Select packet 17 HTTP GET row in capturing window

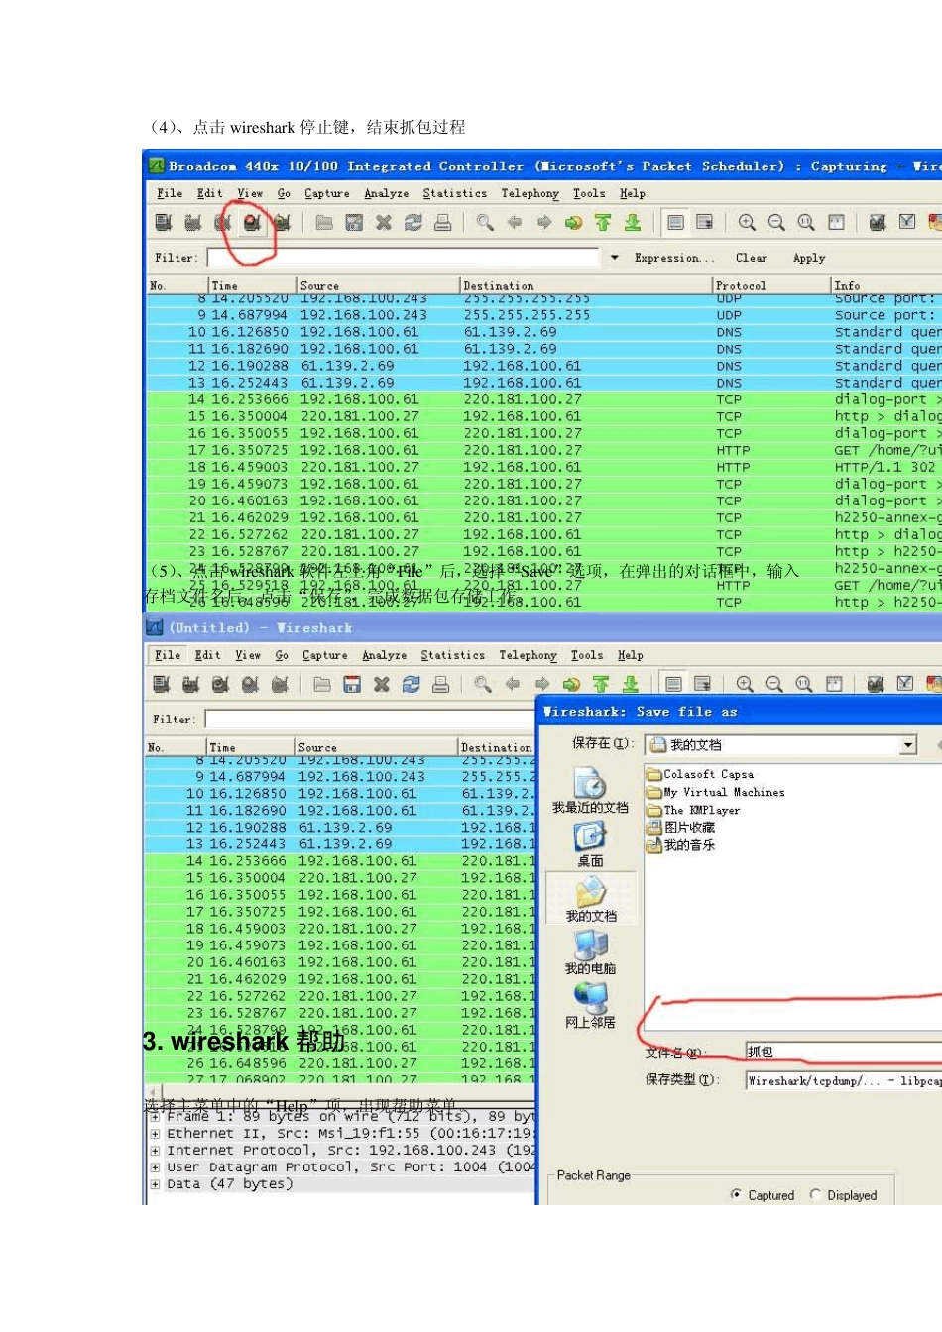543,450
